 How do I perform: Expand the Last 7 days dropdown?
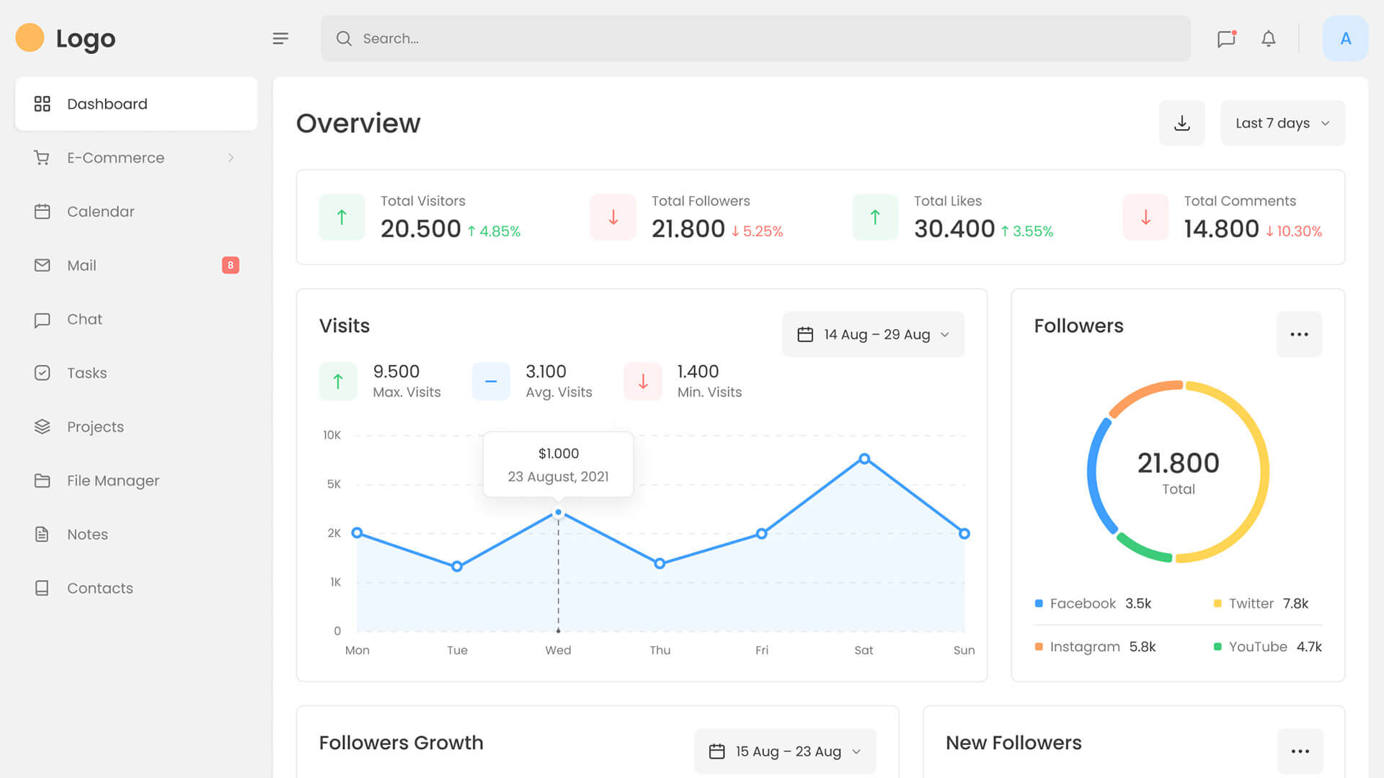point(1282,123)
